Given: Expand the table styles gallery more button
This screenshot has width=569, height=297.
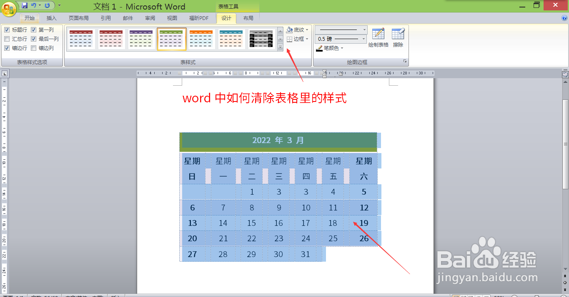Looking at the screenshot, I should [281, 48].
